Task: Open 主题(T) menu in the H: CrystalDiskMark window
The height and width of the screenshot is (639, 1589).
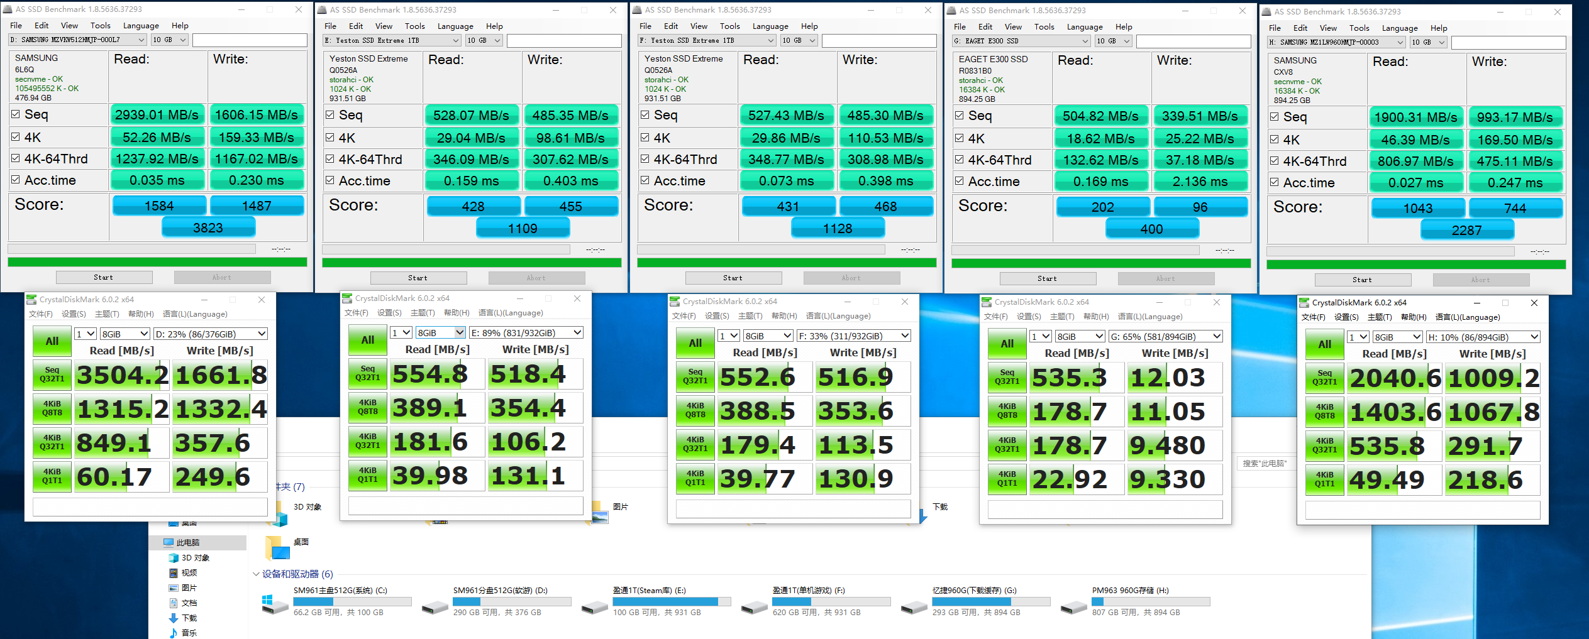Action: 1379,317
